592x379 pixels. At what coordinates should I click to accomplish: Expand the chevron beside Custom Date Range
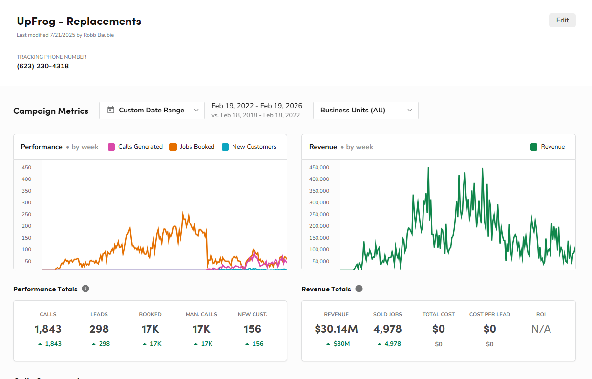195,111
